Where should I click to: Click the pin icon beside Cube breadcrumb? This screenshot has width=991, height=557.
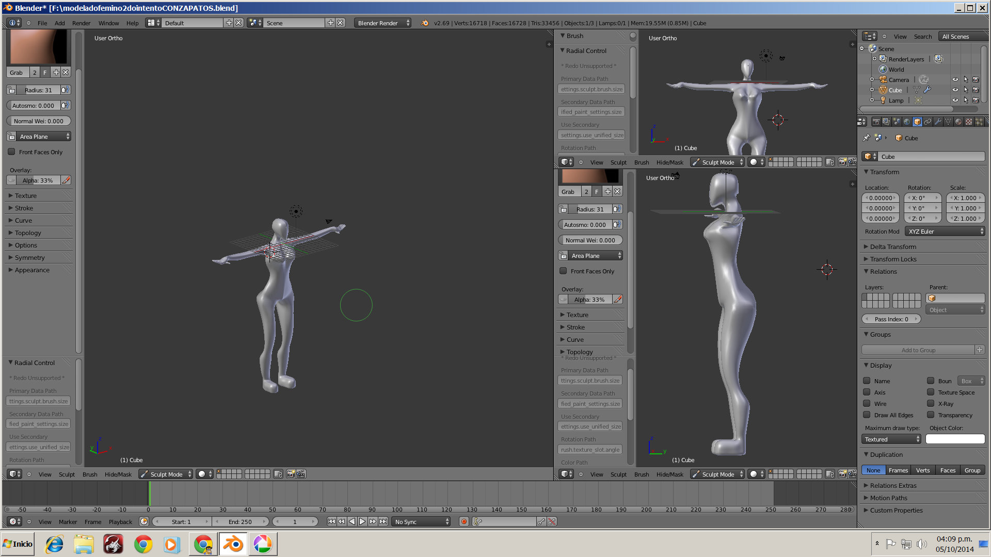[866, 138]
